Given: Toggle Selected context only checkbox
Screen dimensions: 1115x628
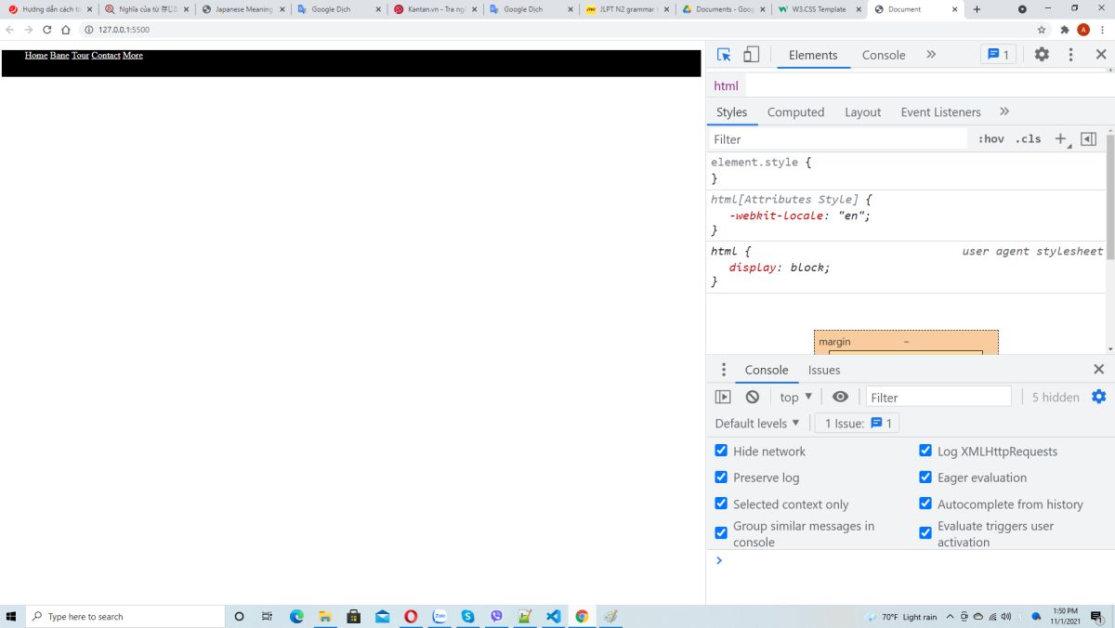Looking at the screenshot, I should 721,504.
